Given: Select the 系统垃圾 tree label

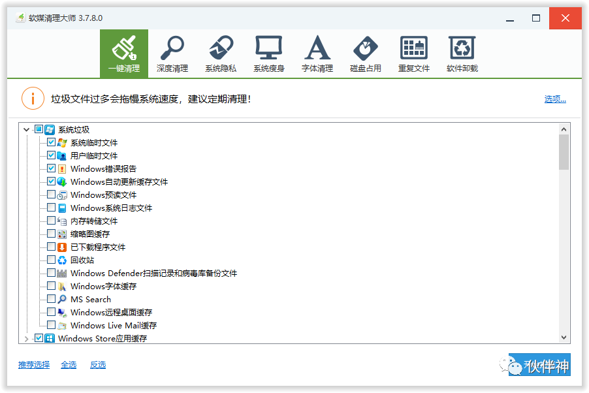Looking at the screenshot, I should tap(74, 130).
